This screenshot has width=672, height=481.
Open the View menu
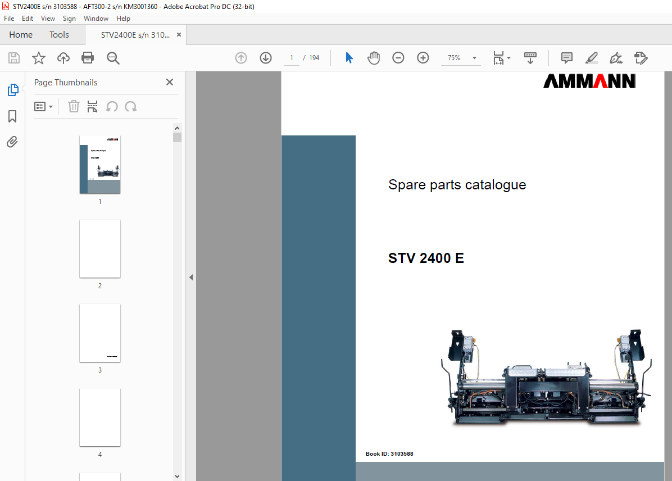click(48, 19)
